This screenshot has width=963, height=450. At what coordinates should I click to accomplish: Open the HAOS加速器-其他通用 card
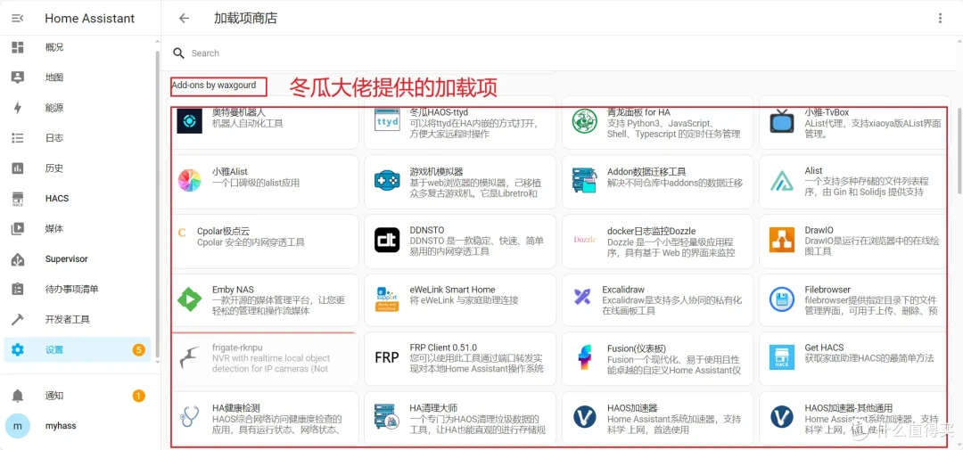pyautogui.click(x=854, y=417)
